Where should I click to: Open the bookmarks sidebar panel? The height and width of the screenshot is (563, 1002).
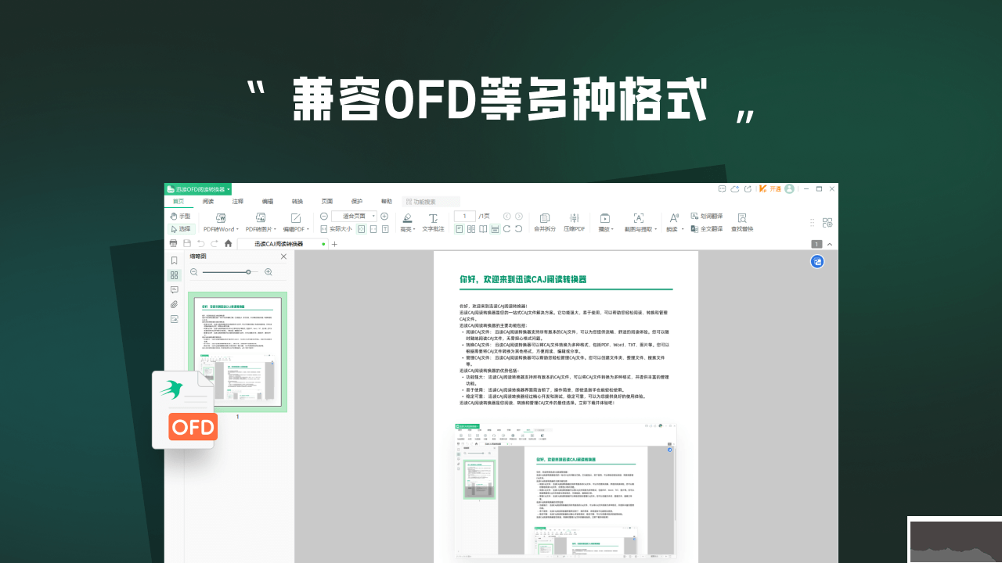click(175, 260)
